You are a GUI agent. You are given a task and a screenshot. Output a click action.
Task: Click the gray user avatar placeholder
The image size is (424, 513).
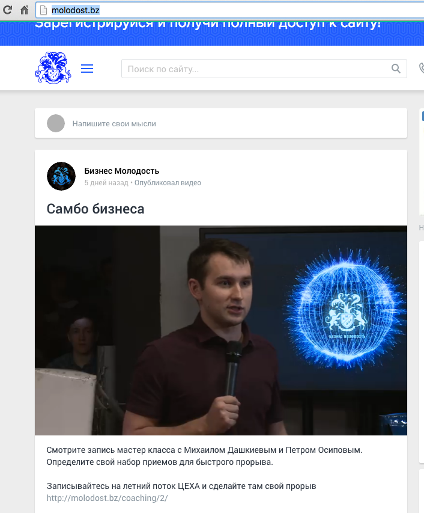click(x=56, y=123)
